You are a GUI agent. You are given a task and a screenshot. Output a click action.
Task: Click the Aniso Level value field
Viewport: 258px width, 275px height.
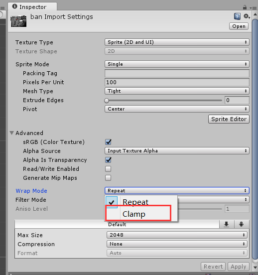237,209
